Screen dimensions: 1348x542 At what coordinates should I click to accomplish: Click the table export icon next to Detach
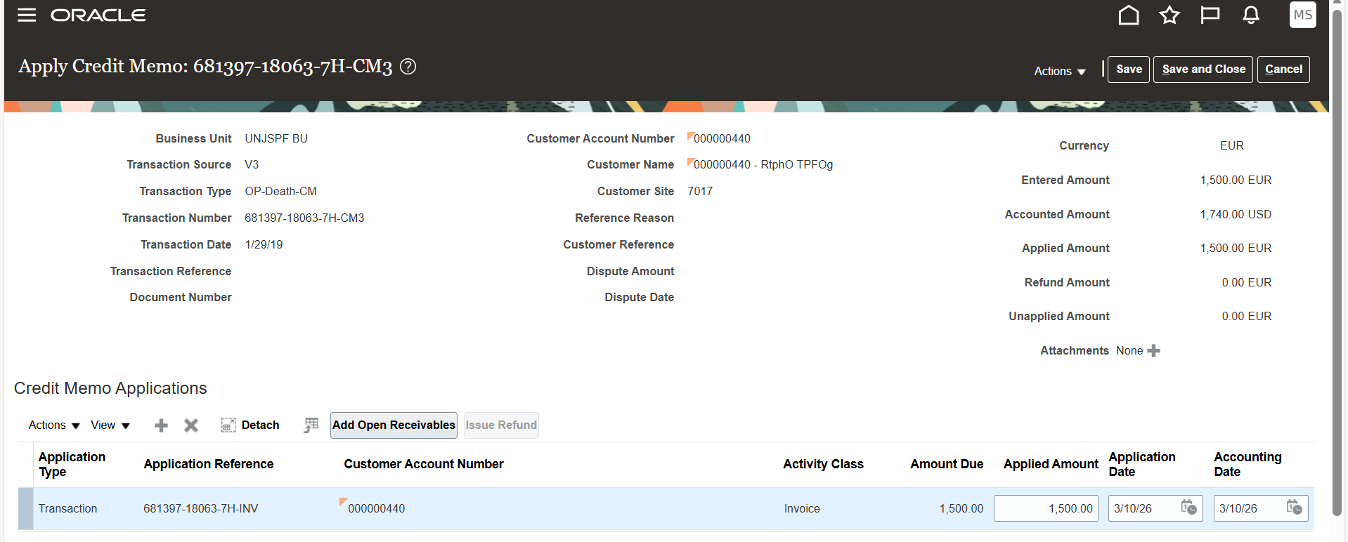click(x=311, y=425)
